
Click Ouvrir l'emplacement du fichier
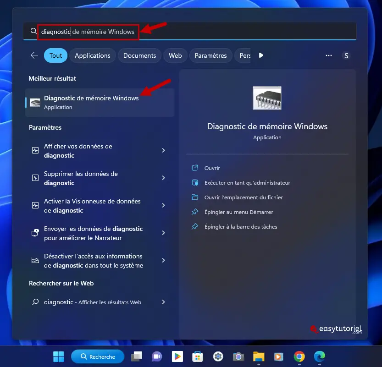point(244,197)
